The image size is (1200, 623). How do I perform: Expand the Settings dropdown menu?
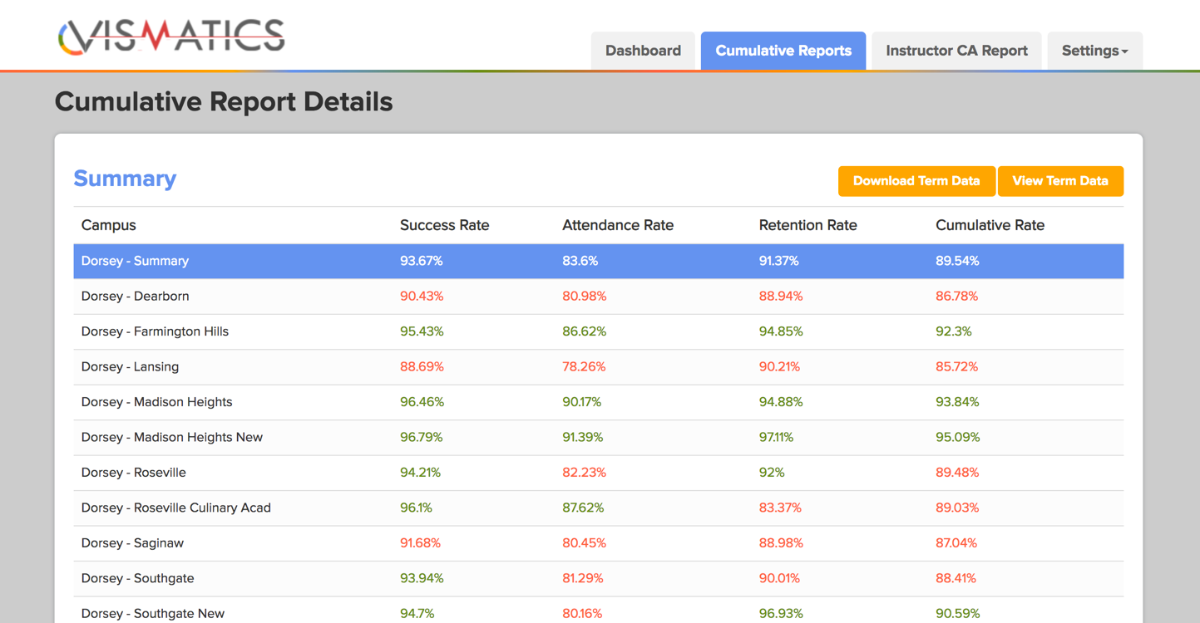pyautogui.click(x=1094, y=51)
